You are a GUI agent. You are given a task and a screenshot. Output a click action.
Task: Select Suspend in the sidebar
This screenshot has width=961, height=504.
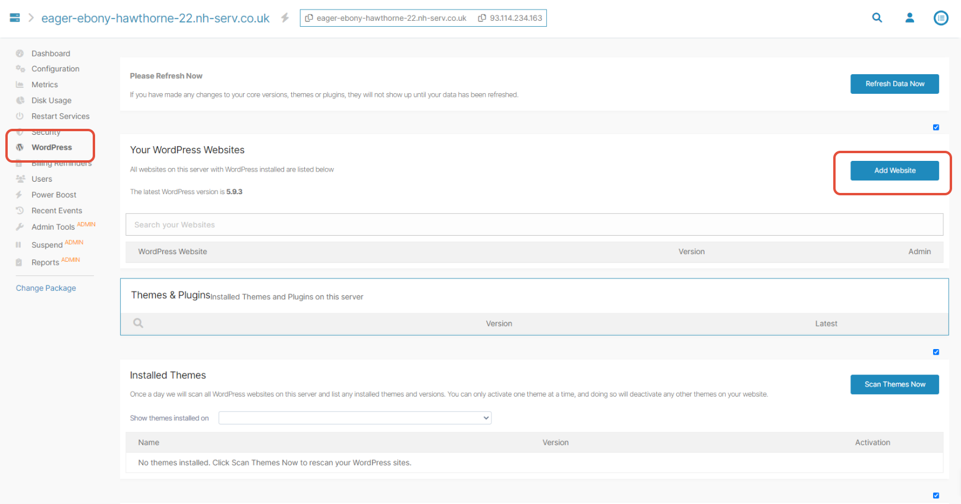tap(47, 245)
